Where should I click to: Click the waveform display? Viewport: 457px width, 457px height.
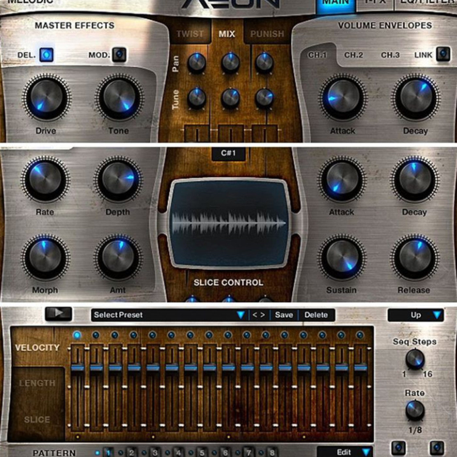pos(228,223)
